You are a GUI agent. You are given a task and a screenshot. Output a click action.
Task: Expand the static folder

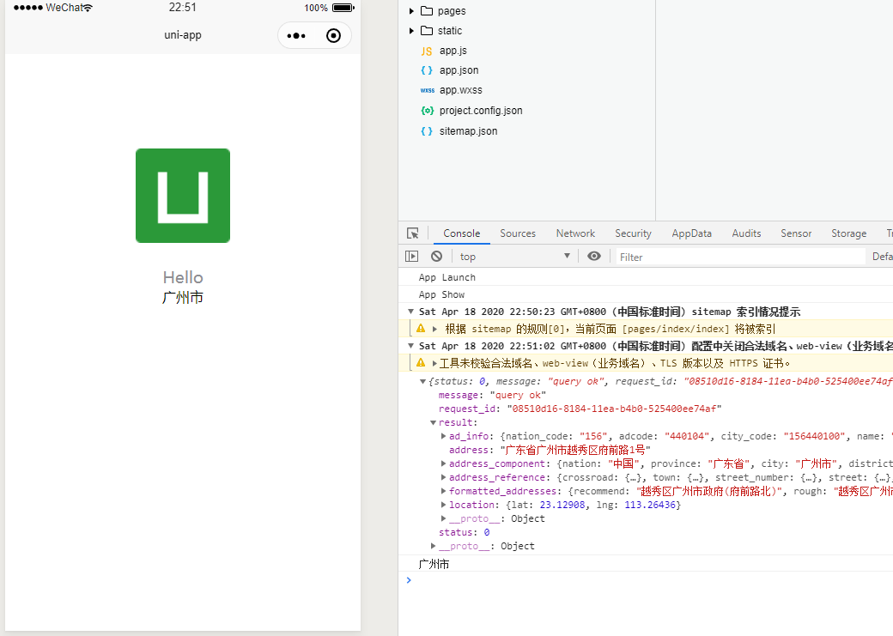click(411, 30)
